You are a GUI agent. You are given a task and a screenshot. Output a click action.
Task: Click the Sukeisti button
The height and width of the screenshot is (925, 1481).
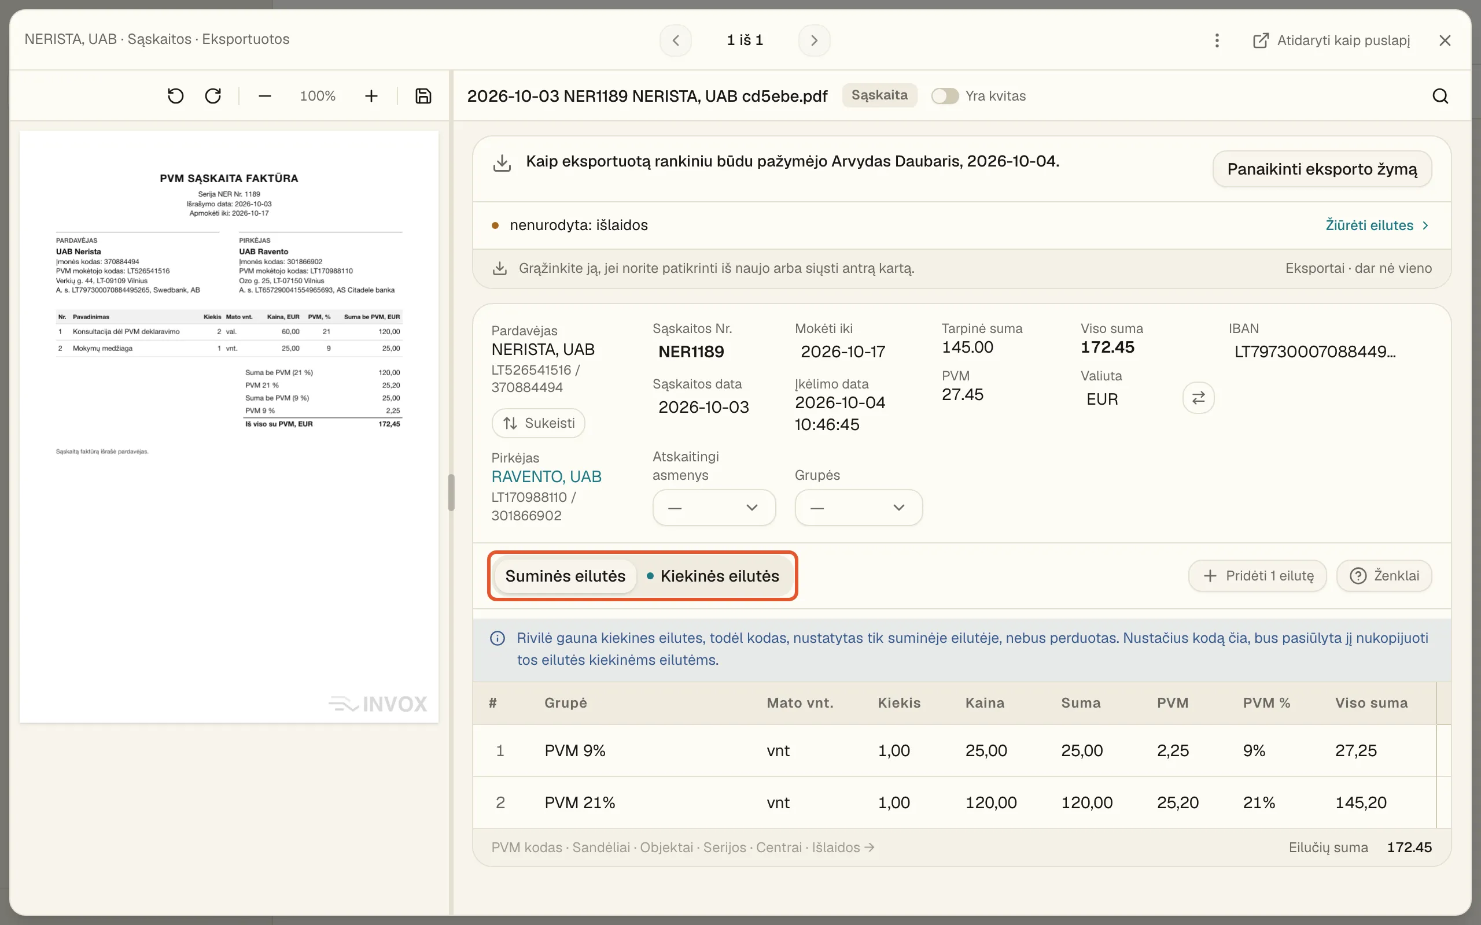pyautogui.click(x=539, y=423)
